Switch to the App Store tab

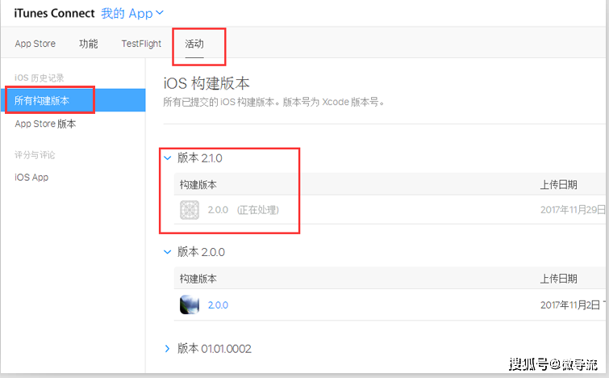[35, 44]
